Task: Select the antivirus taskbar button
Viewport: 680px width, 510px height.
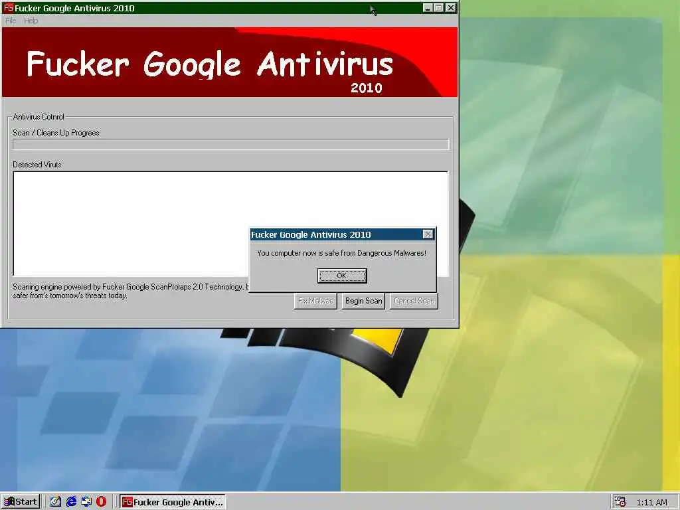Action: pyautogui.click(x=173, y=502)
